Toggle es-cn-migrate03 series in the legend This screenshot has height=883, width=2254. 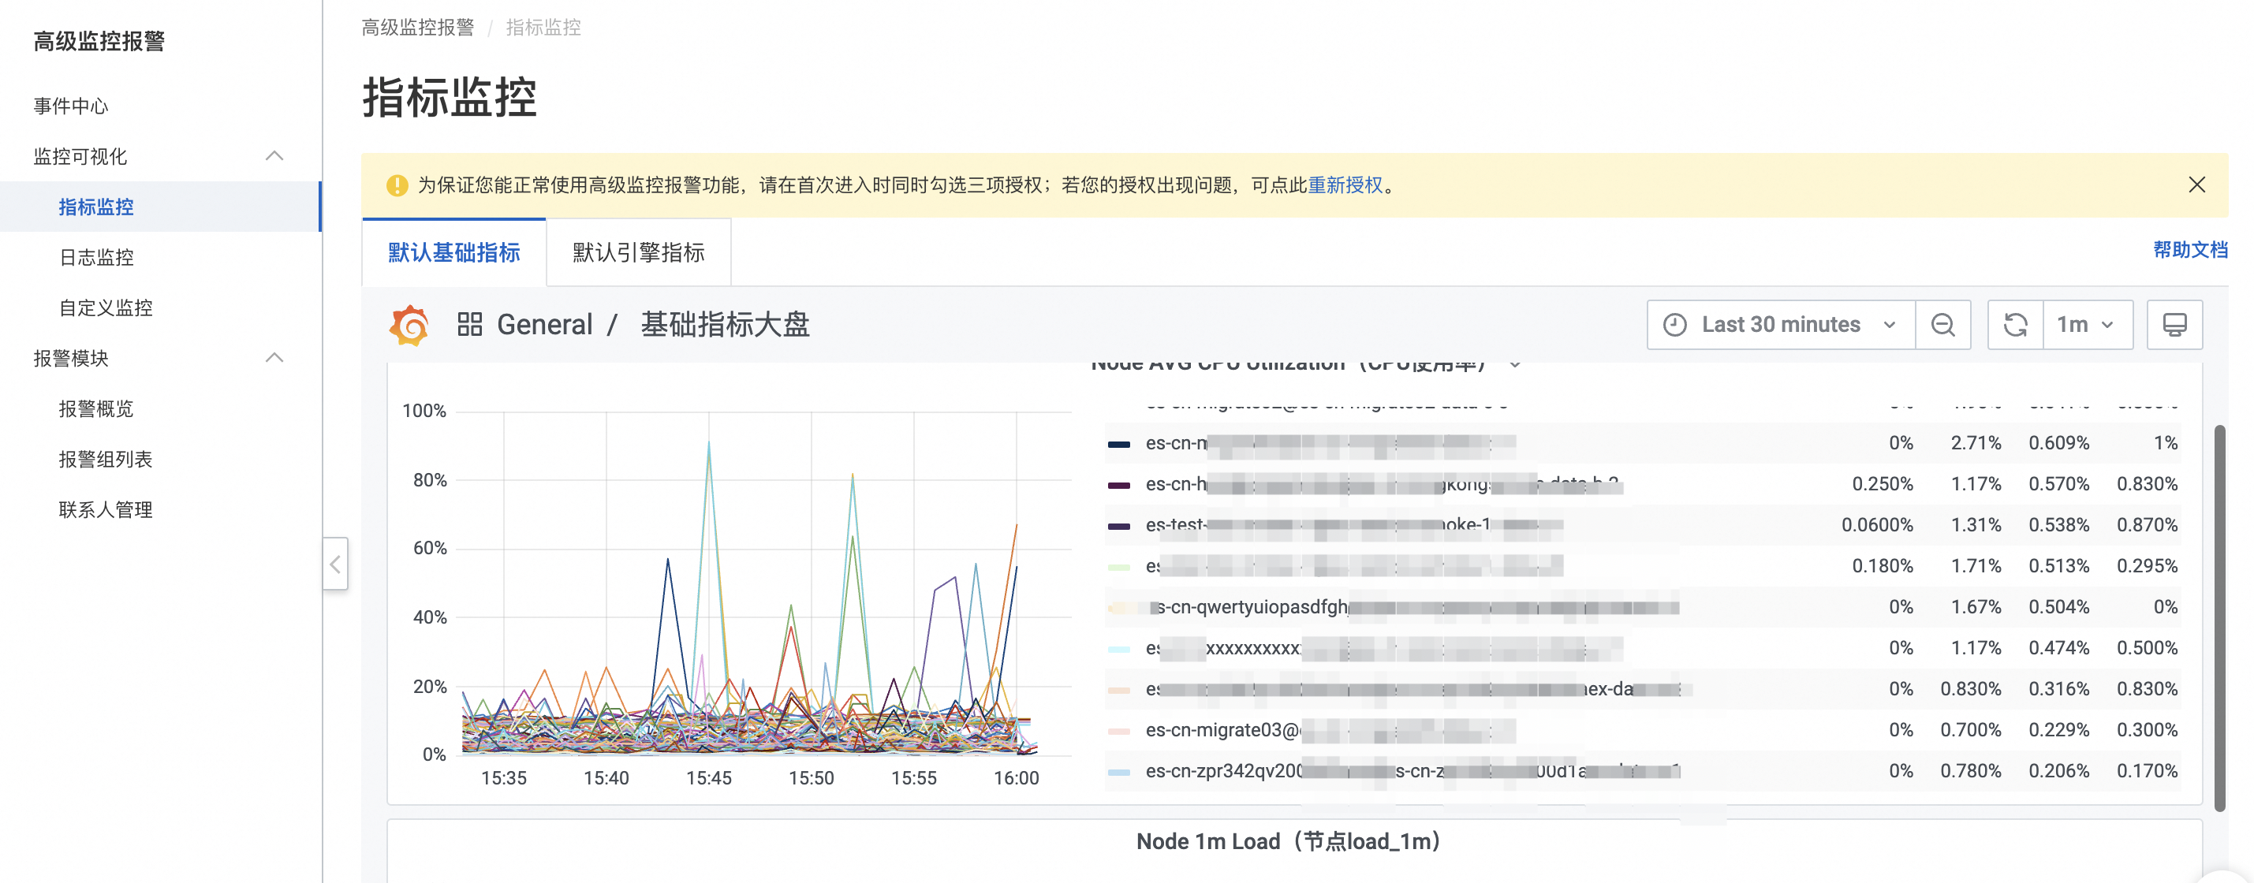(x=1222, y=730)
